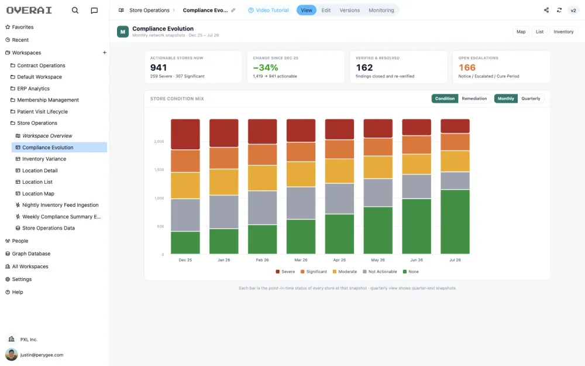The width and height of the screenshot is (585, 366).
Task: Click the PXL Inc. building icon
Action: coord(12,339)
